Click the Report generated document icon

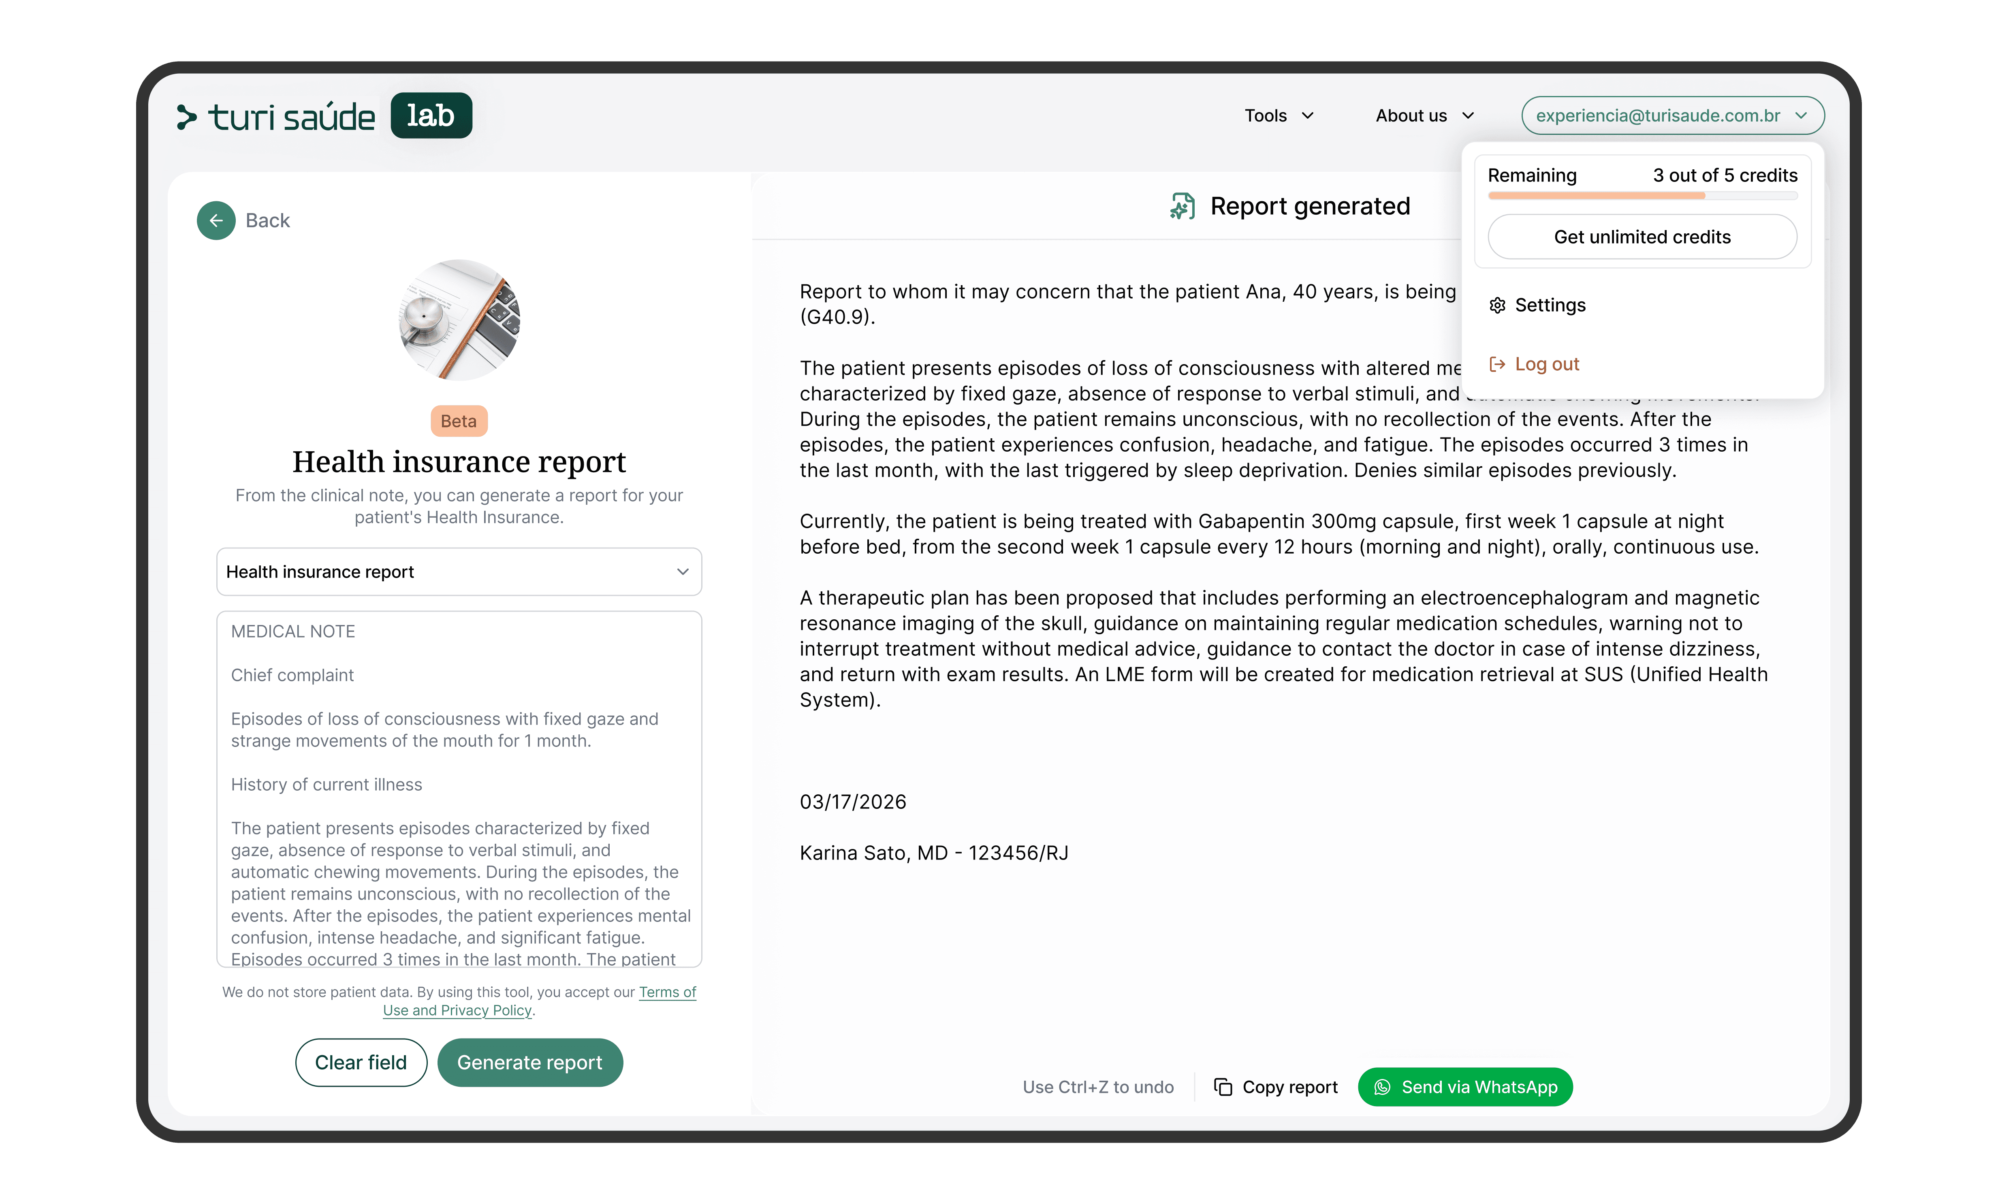coord(1182,206)
